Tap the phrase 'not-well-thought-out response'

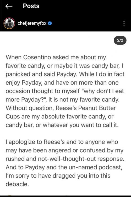pyautogui.click(x=81, y=159)
